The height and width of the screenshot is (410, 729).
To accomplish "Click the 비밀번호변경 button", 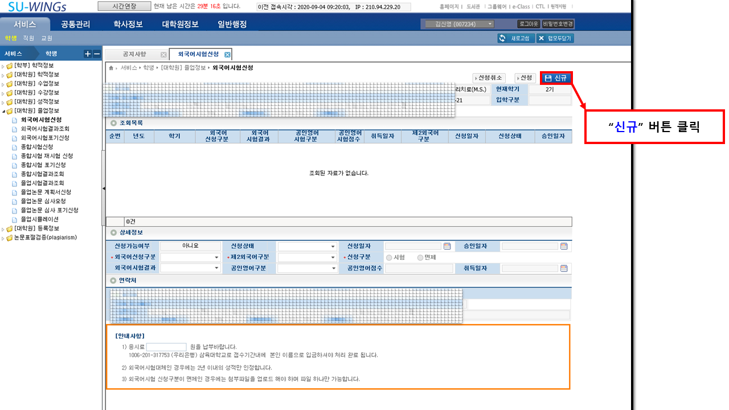I will pyautogui.click(x=558, y=24).
